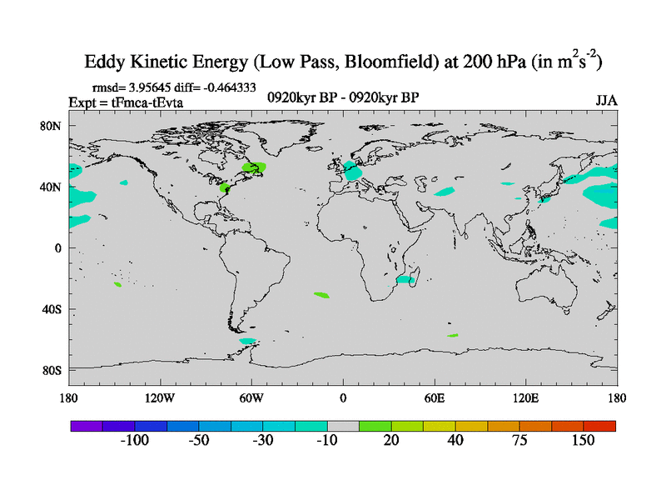Click the 40S latitude axis label
Screen dimensions: 666x500
53,309
